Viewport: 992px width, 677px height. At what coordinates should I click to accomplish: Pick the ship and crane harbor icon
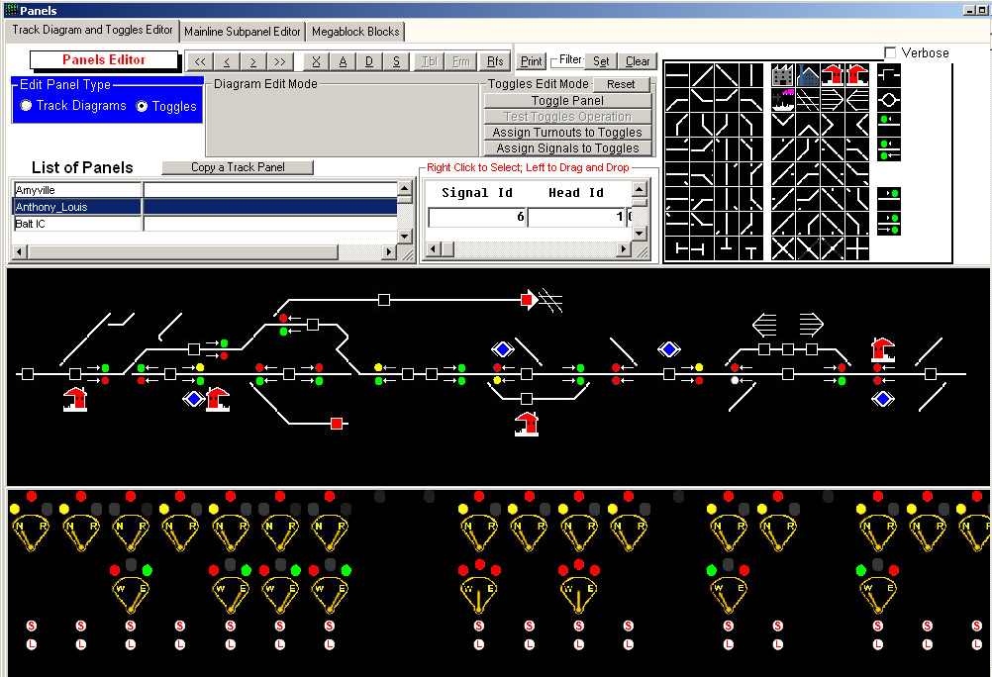coord(783,99)
